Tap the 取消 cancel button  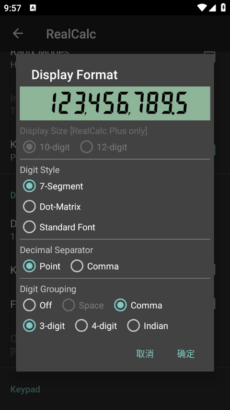(x=145, y=353)
